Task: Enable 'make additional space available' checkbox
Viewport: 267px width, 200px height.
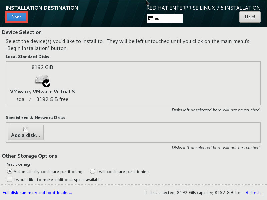Action: pyautogui.click(x=10, y=179)
